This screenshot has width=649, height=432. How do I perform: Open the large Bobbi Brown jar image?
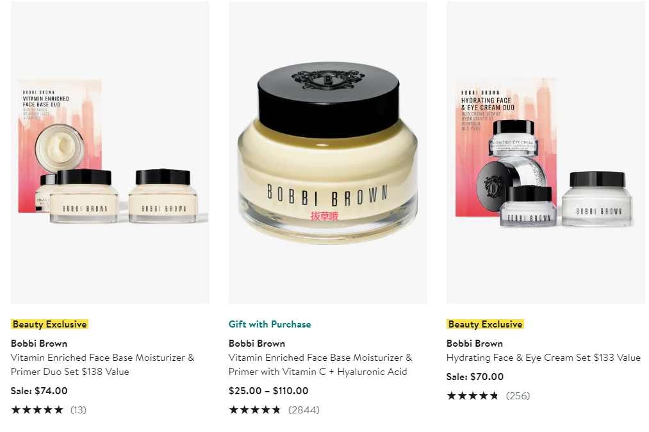(328, 152)
